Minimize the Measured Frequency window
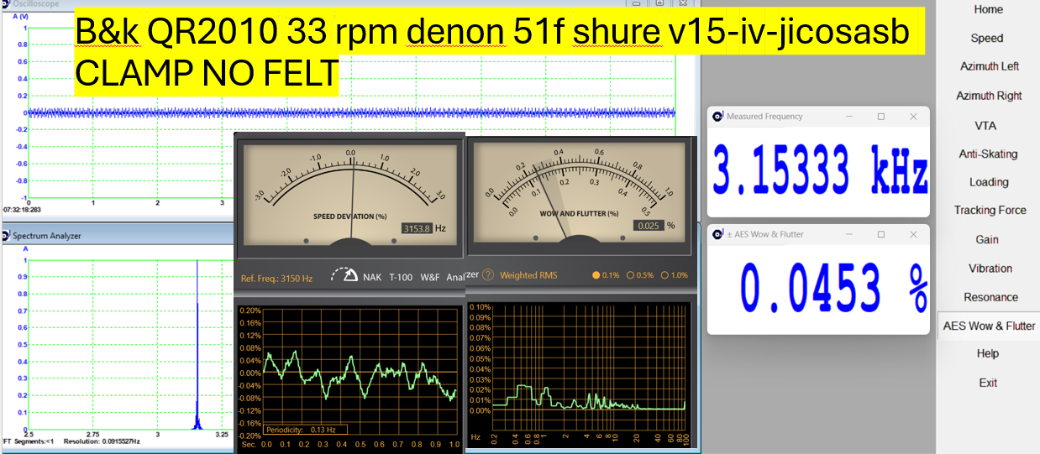This screenshot has width=1040, height=454. pos(849,117)
